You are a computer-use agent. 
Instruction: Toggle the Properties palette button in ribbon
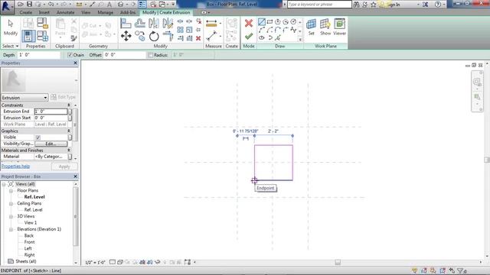point(28,36)
